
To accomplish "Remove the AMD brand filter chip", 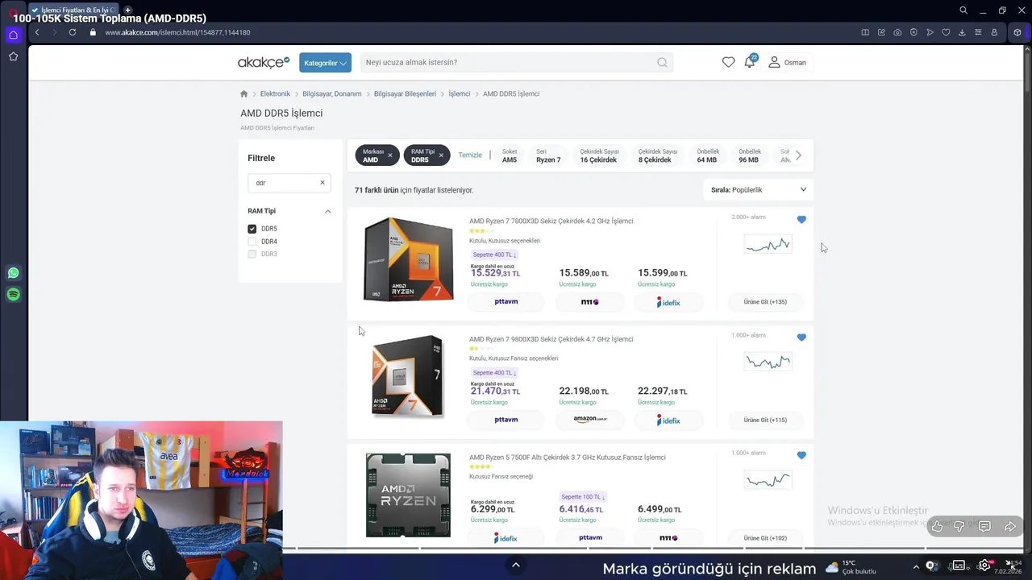I will [390, 155].
